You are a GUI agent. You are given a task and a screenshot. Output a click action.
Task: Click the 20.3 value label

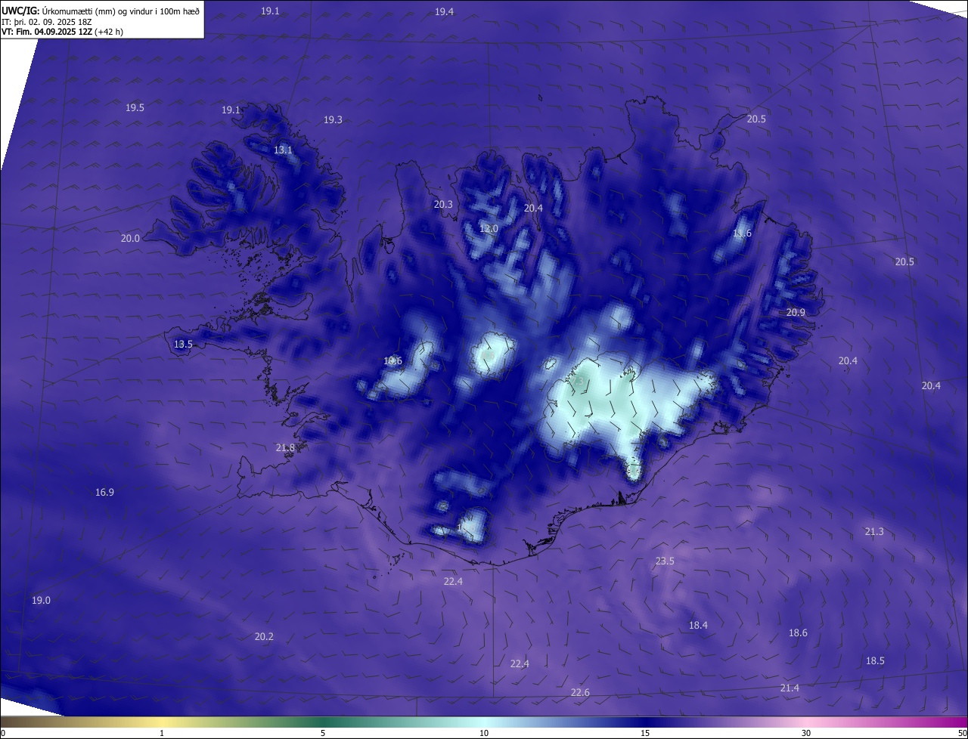point(443,205)
